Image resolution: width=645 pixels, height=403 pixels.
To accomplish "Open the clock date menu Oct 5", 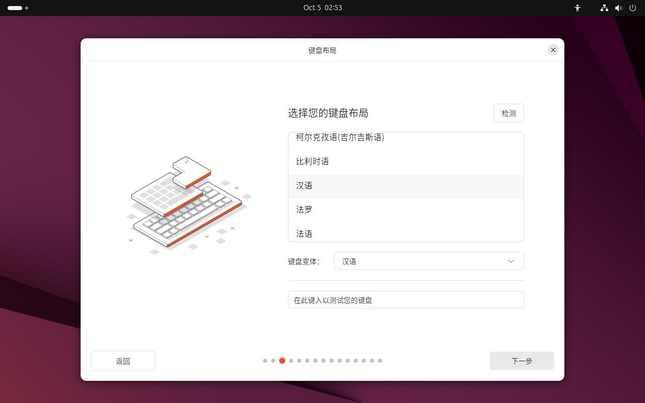I will (x=322, y=8).
